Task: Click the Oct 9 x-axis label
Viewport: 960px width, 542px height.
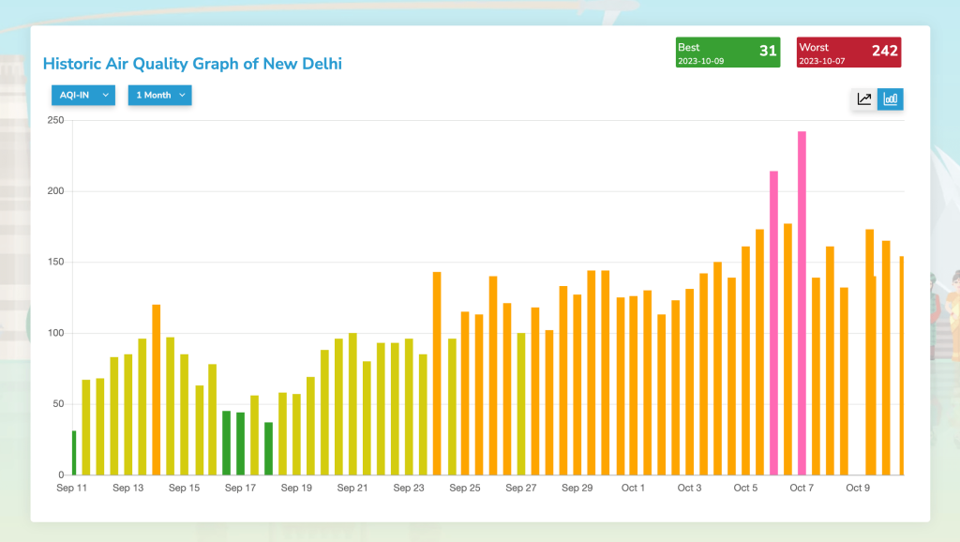Action: [x=858, y=489]
